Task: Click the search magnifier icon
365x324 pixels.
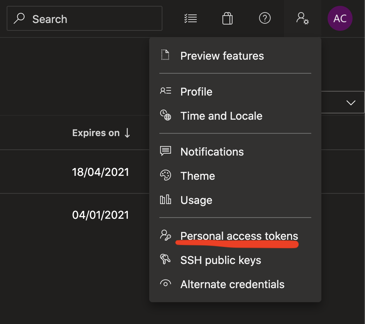Action: (19, 18)
